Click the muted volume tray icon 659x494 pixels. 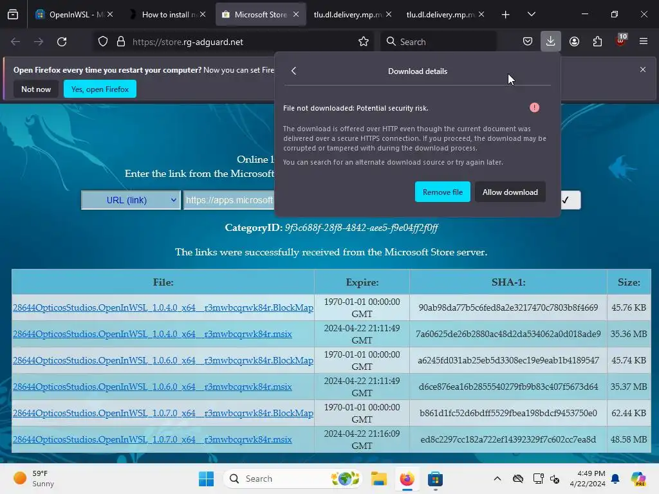click(x=554, y=479)
